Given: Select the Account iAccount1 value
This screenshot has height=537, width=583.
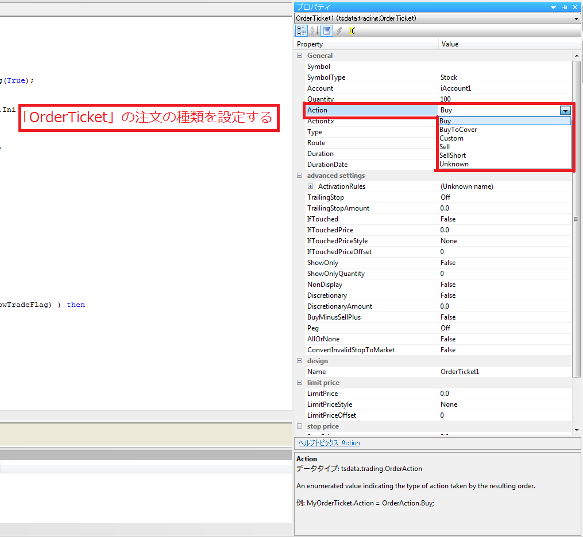Looking at the screenshot, I should (x=505, y=88).
